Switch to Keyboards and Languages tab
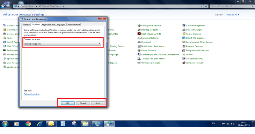Screen dimensions: 255x134 point(54,24)
